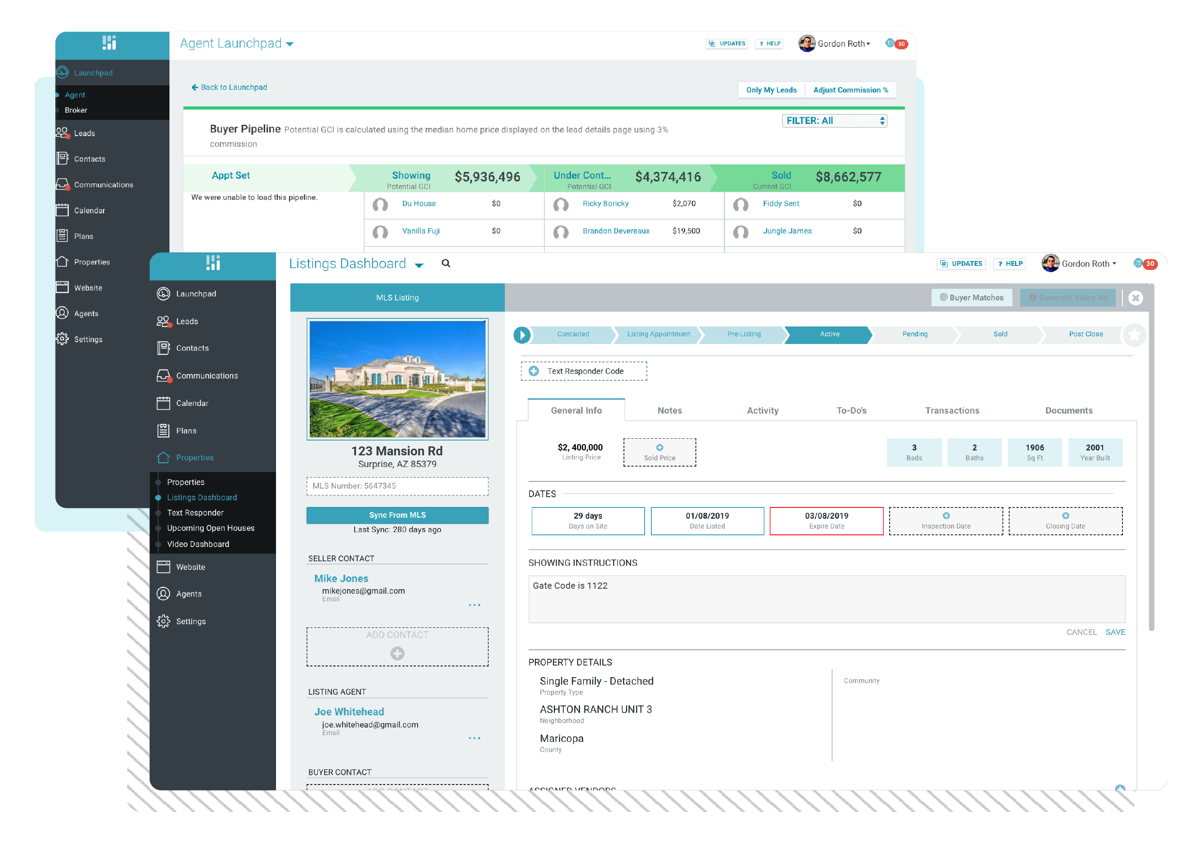Toggle the Only My Leads filter
Screen dimensions: 1180x842
(771, 90)
